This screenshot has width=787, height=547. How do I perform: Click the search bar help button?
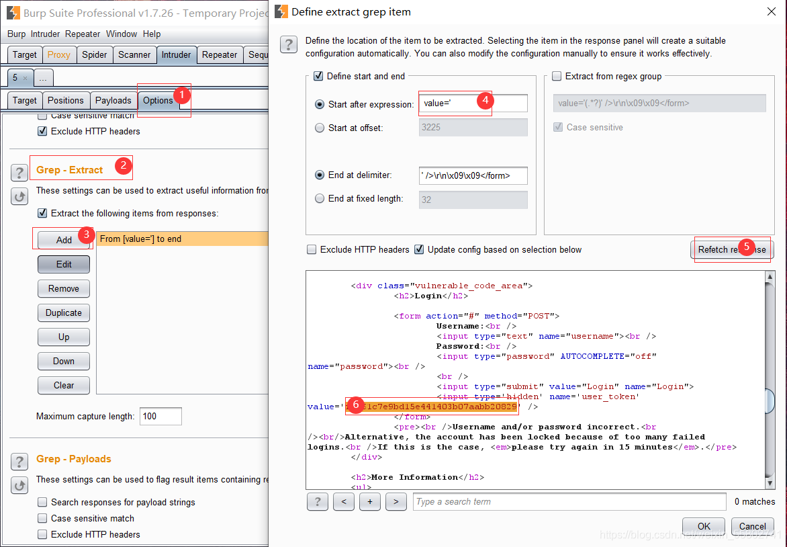coord(318,501)
